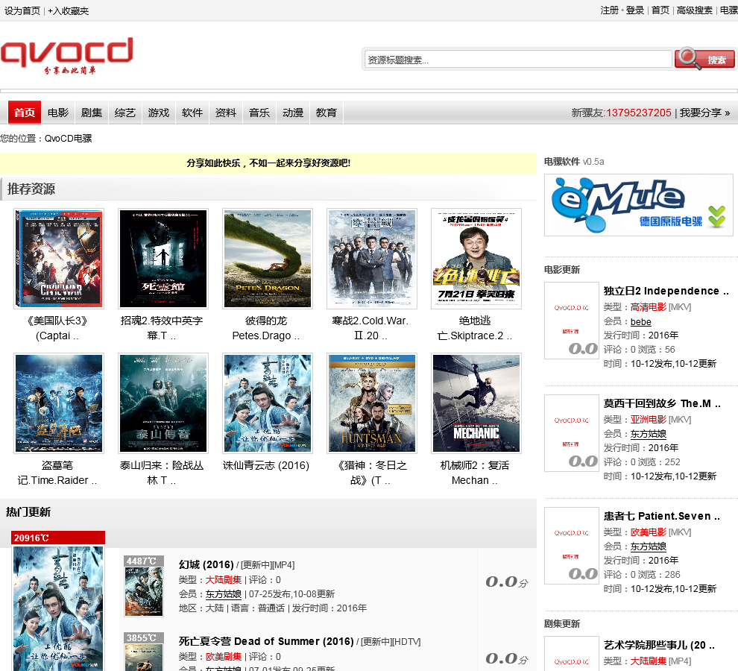Open the 资料 navigation tab
Image resolution: width=738 pixels, height=671 pixels.
coord(226,113)
